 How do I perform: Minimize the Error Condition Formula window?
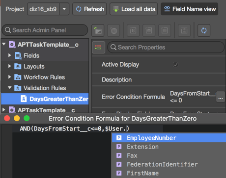click(x=17, y=118)
